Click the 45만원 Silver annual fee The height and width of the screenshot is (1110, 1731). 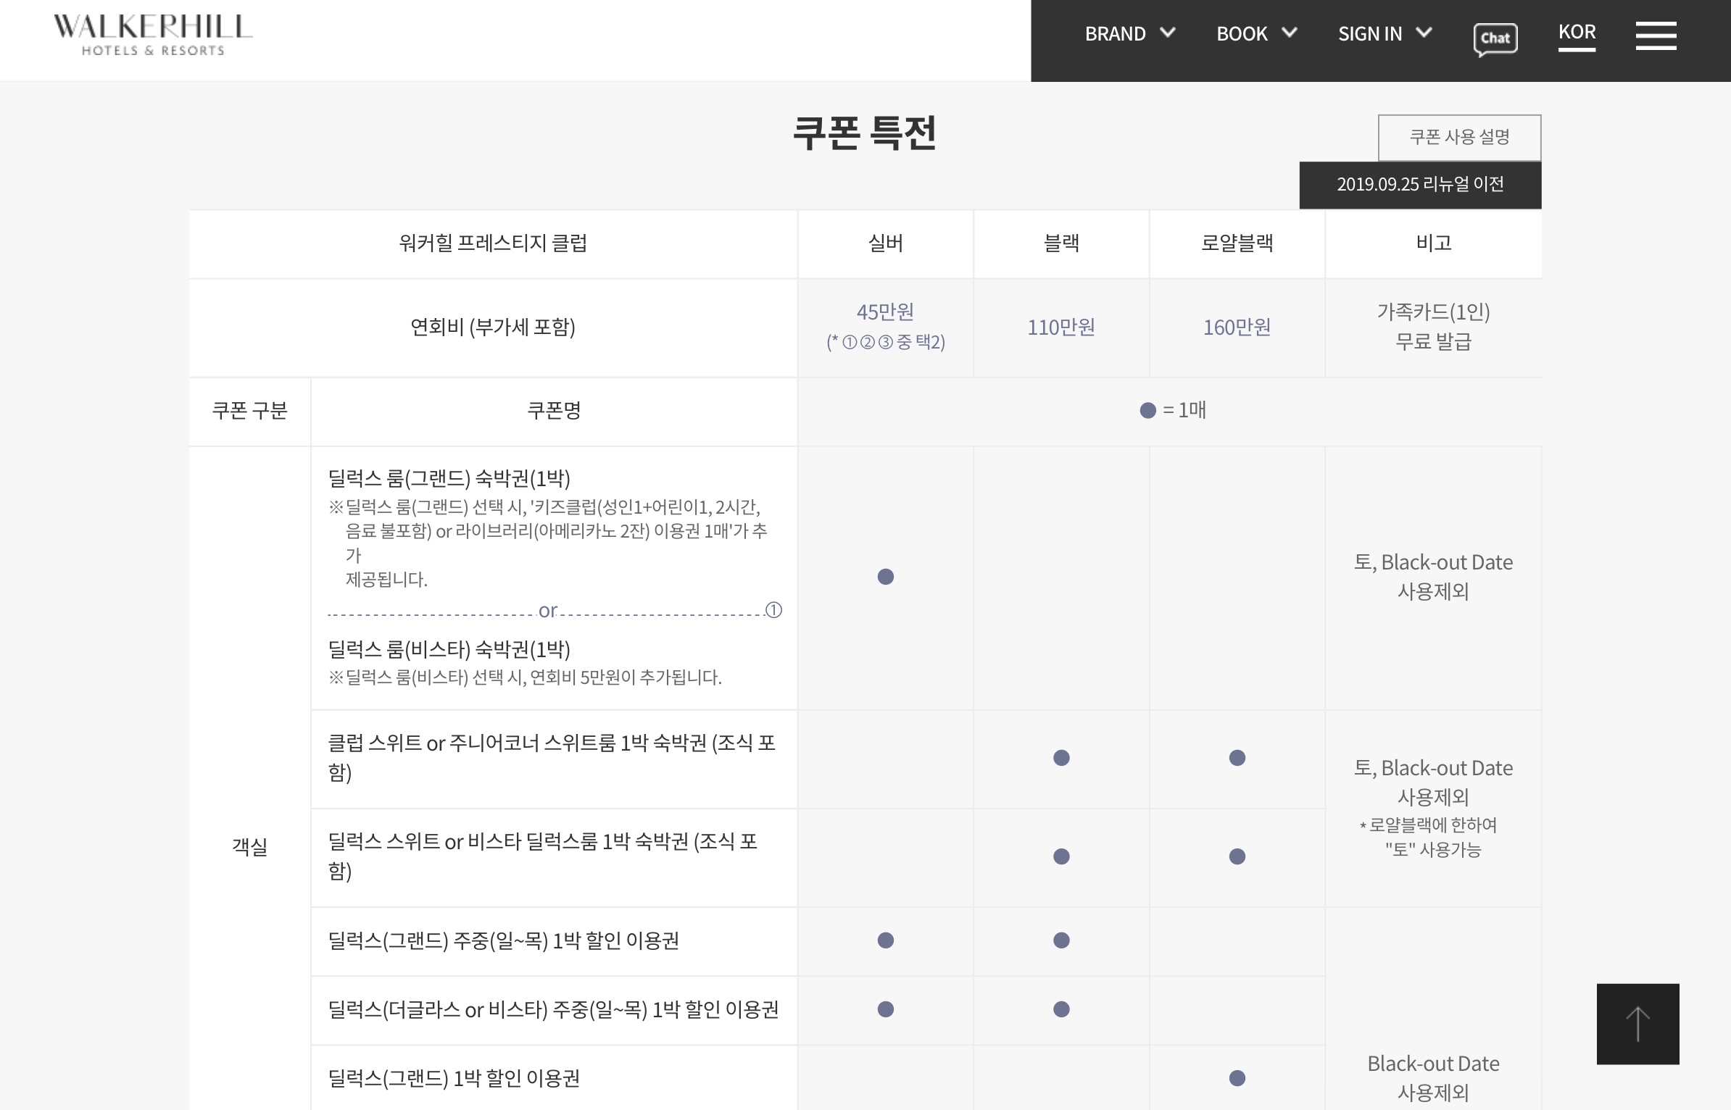click(x=885, y=312)
